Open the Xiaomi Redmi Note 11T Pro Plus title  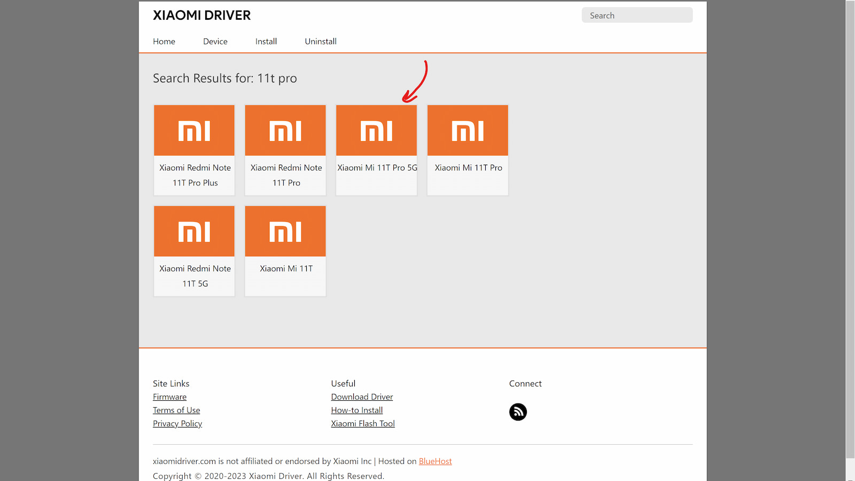click(x=195, y=175)
